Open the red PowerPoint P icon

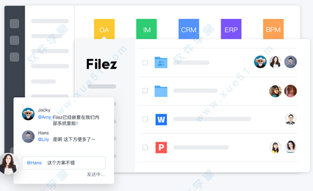[x=161, y=147]
